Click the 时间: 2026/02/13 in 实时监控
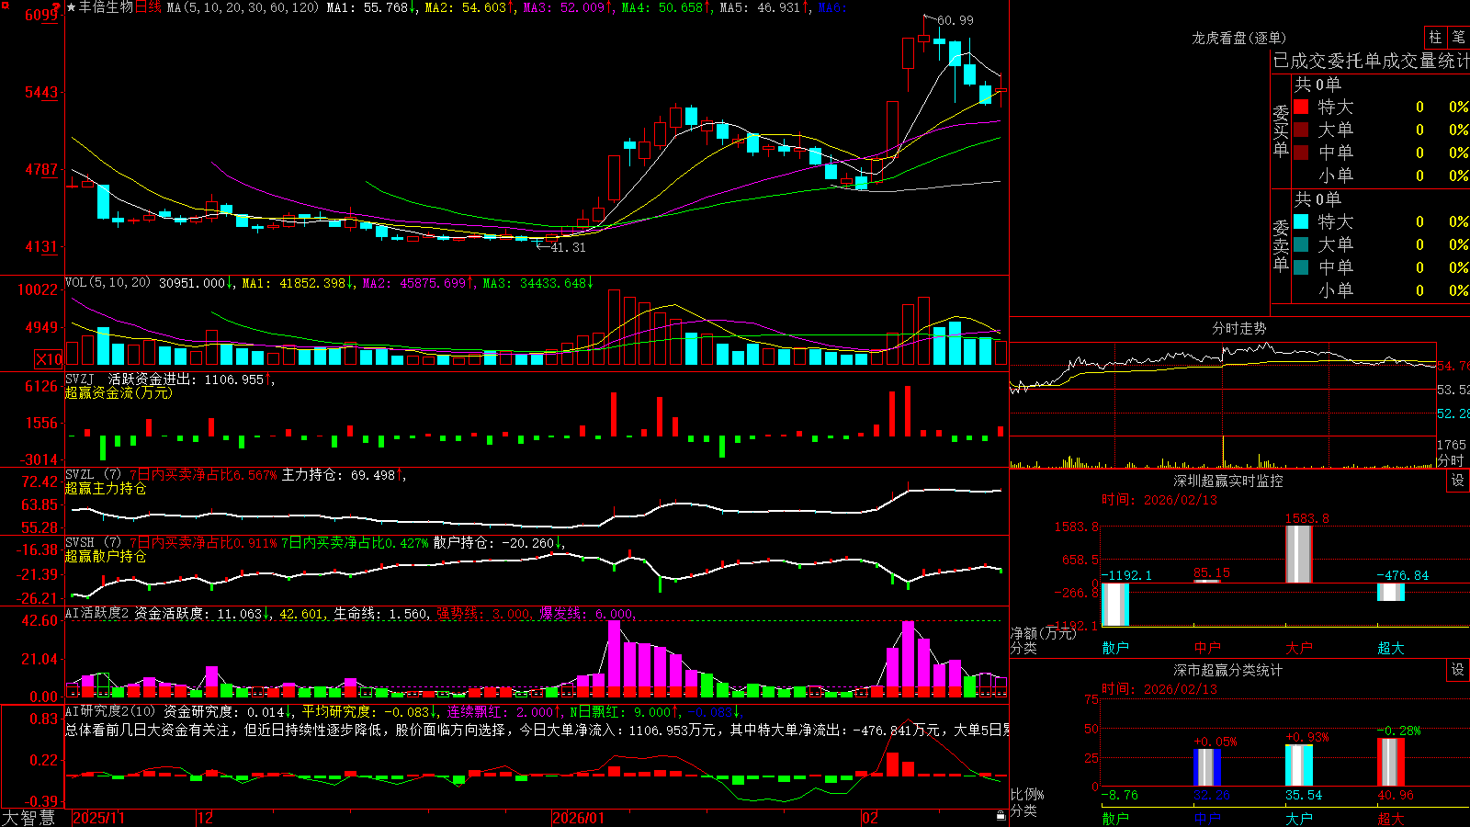 [1159, 500]
